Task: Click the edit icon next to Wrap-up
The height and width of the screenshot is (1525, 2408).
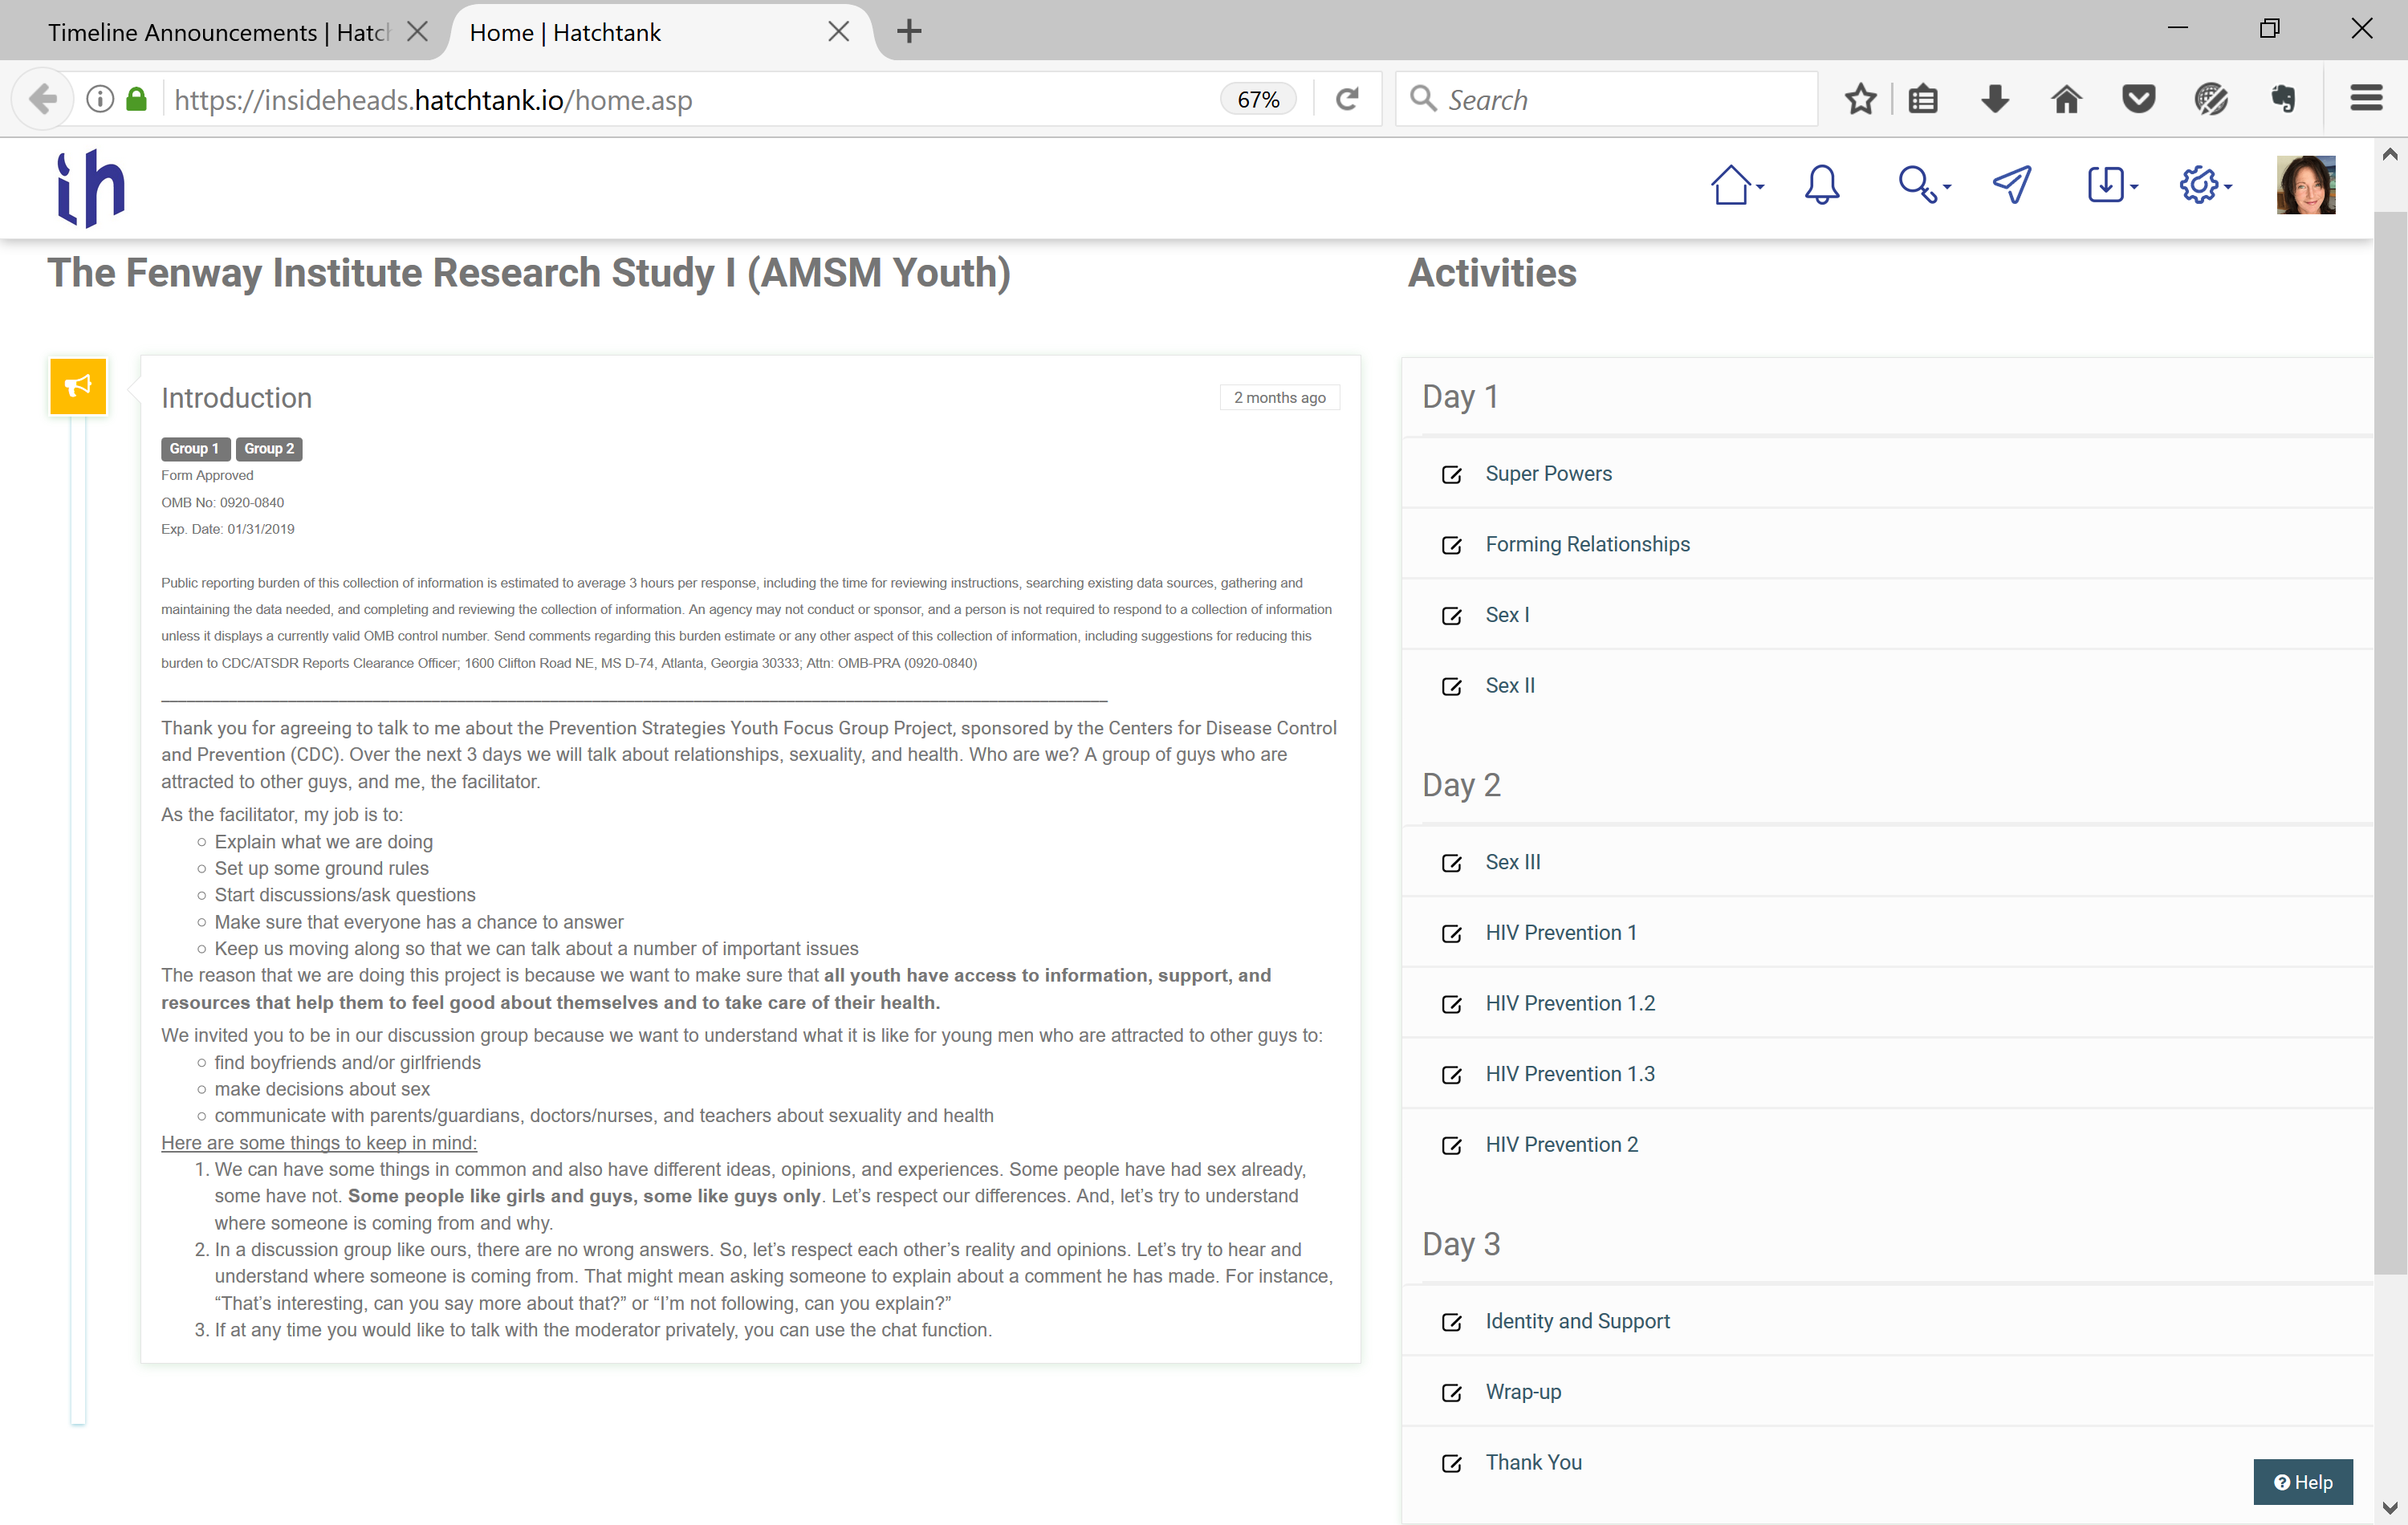Action: coord(1451,1393)
